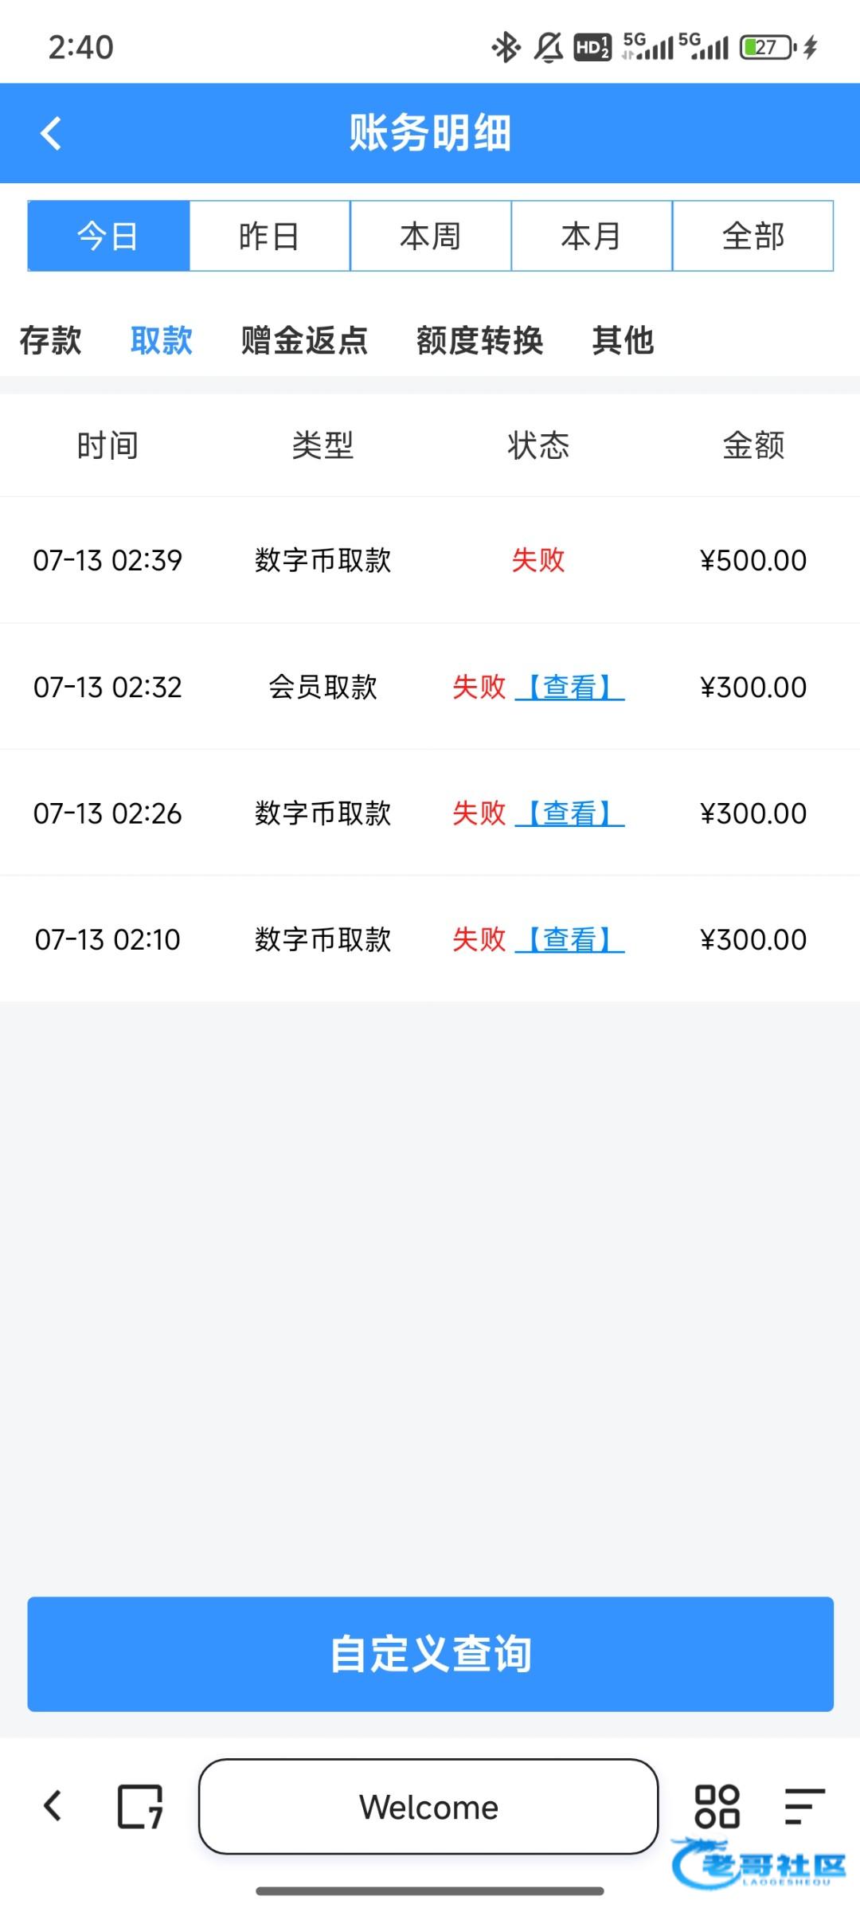
Task: Tap the battery indicator icon
Action: (x=768, y=48)
